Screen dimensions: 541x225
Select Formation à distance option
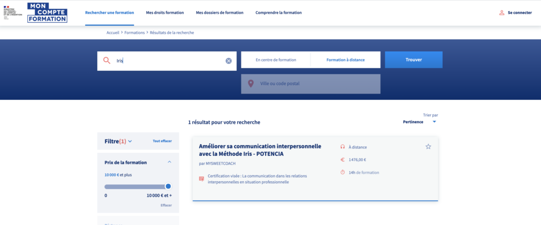(x=346, y=60)
